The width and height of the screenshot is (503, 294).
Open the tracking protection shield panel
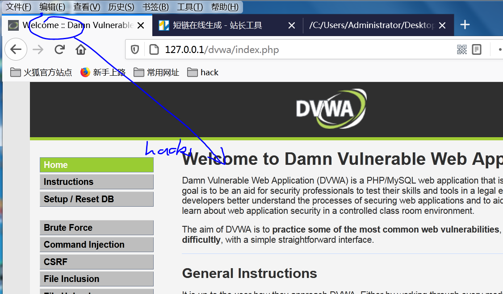[134, 49]
